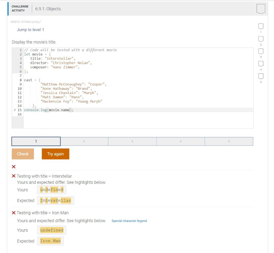Click the activity completion shield at top right
This screenshot has height=253, width=274.
[261, 9]
